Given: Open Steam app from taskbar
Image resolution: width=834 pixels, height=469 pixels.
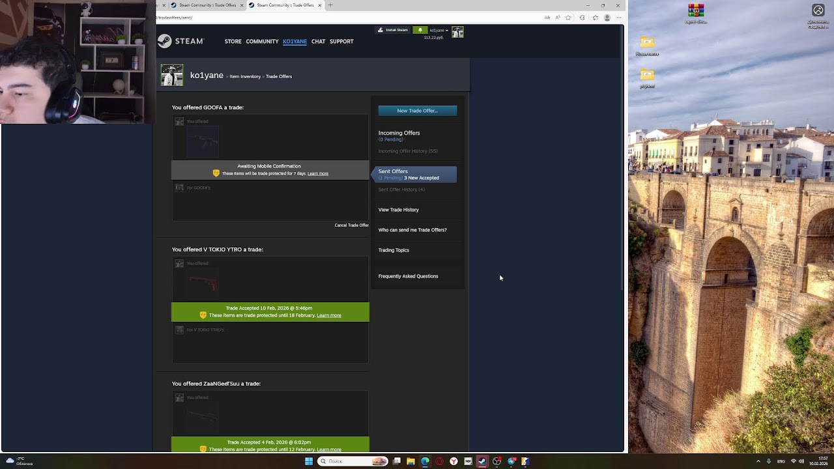Looking at the screenshot, I should (x=482, y=461).
